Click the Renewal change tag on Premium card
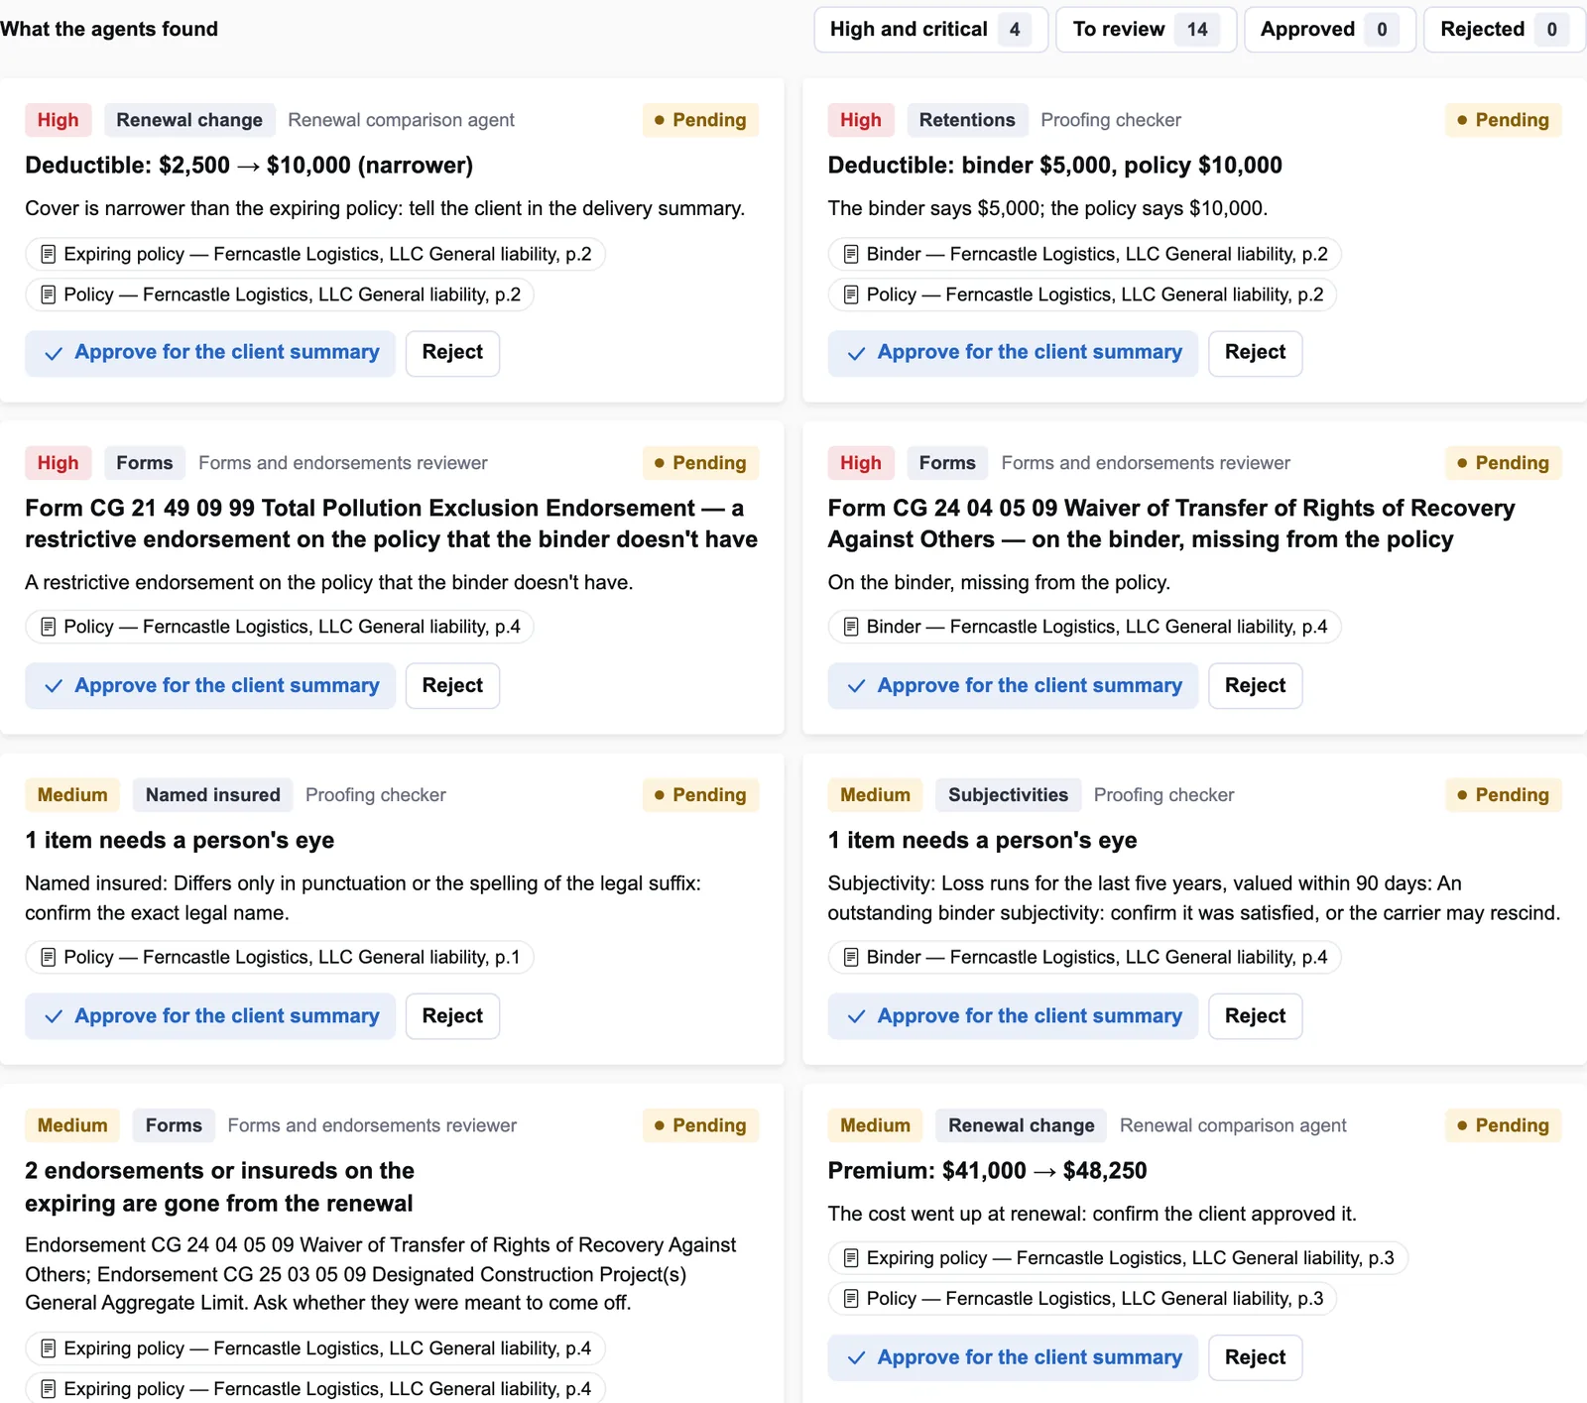1587x1403 pixels. pyautogui.click(x=1021, y=1125)
